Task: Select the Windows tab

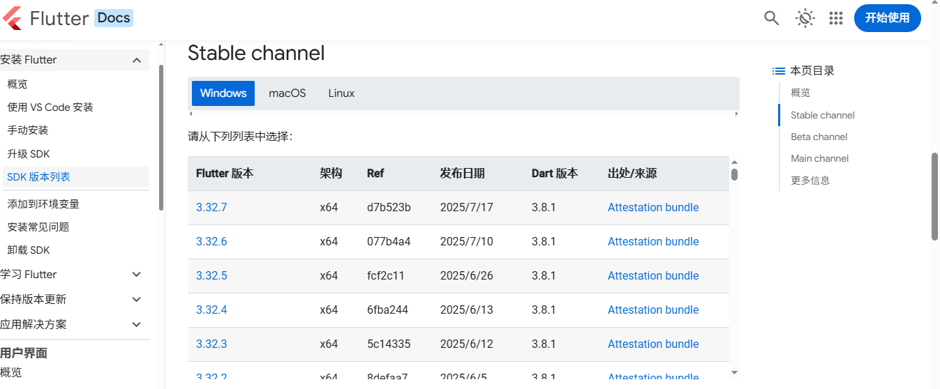Action: coord(223,93)
